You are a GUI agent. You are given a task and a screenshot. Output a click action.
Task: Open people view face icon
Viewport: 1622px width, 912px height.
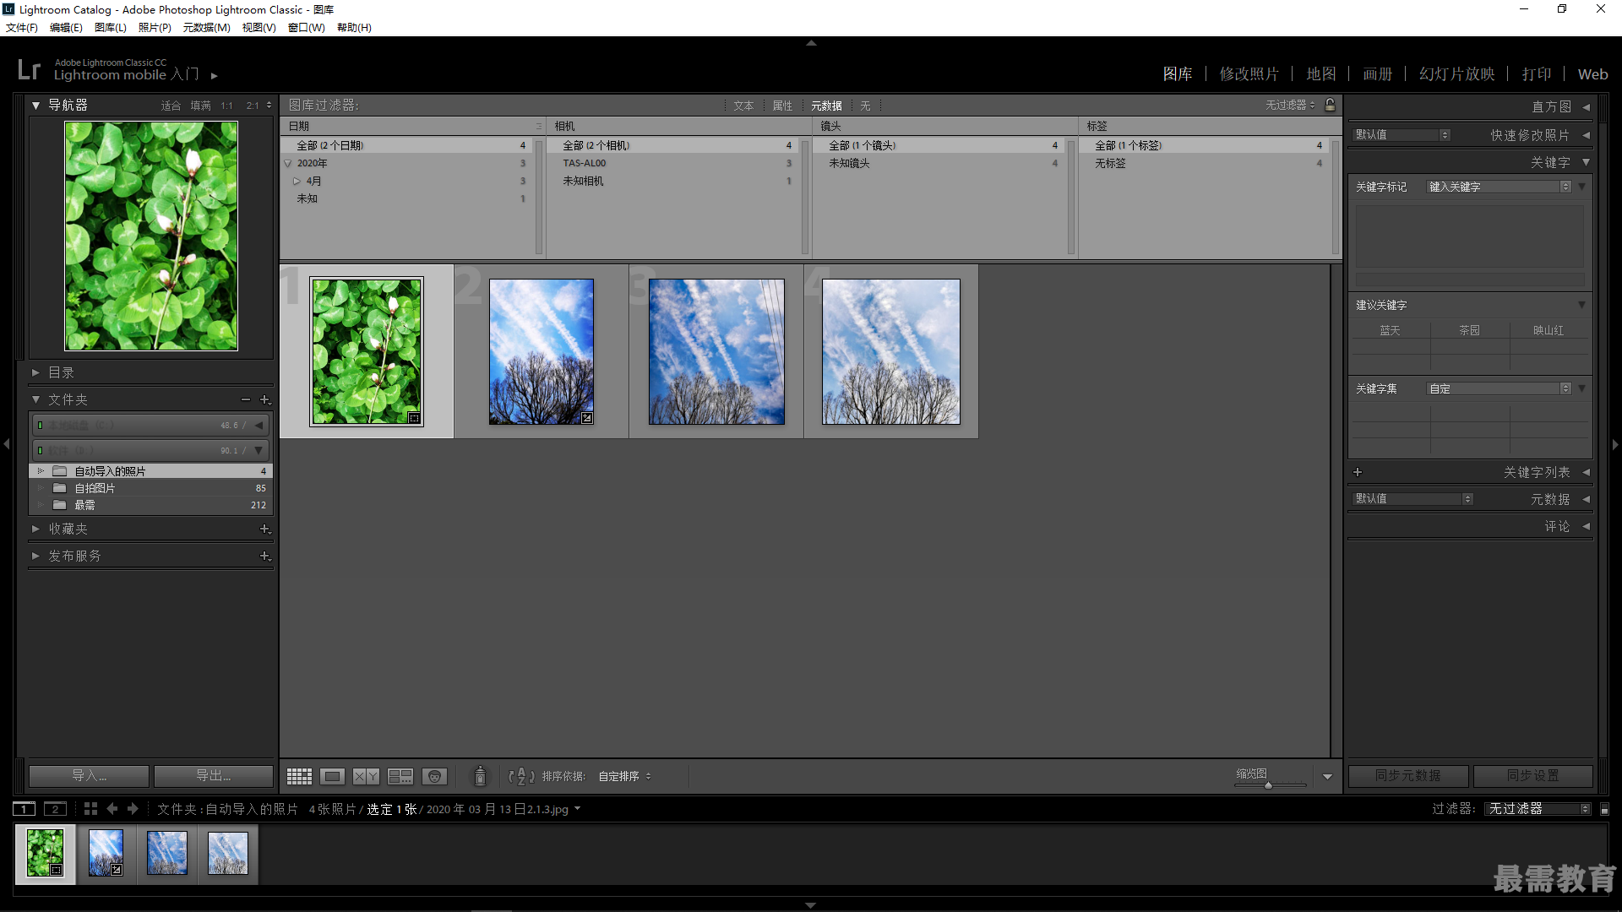(x=434, y=776)
